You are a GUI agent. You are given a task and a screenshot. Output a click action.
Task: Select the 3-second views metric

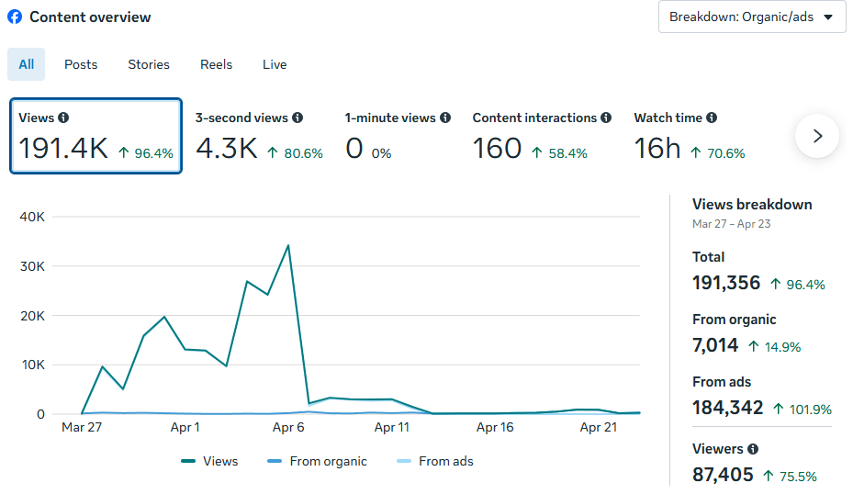pos(260,136)
